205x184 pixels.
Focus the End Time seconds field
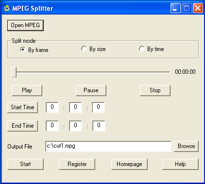[x=99, y=126]
